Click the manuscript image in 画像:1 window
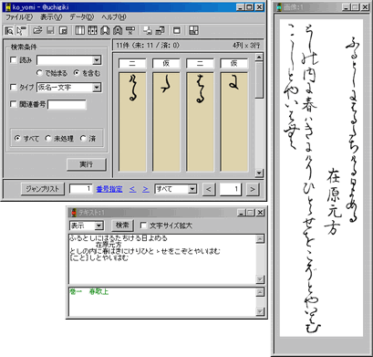The image size is (373, 357). coord(321,178)
